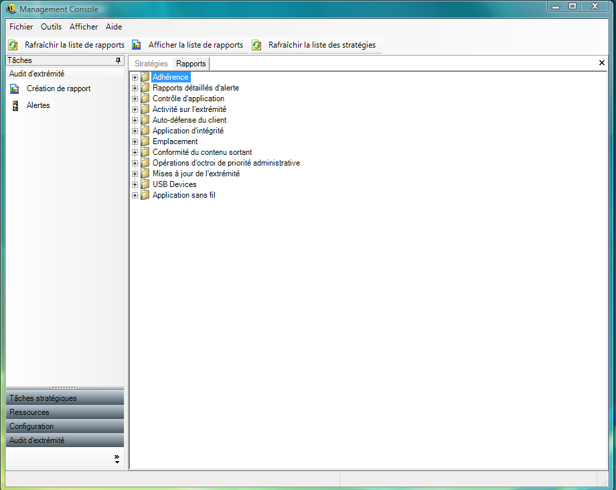This screenshot has height=490, width=616.
Task: Open Création de rapport task
Action: [58, 89]
